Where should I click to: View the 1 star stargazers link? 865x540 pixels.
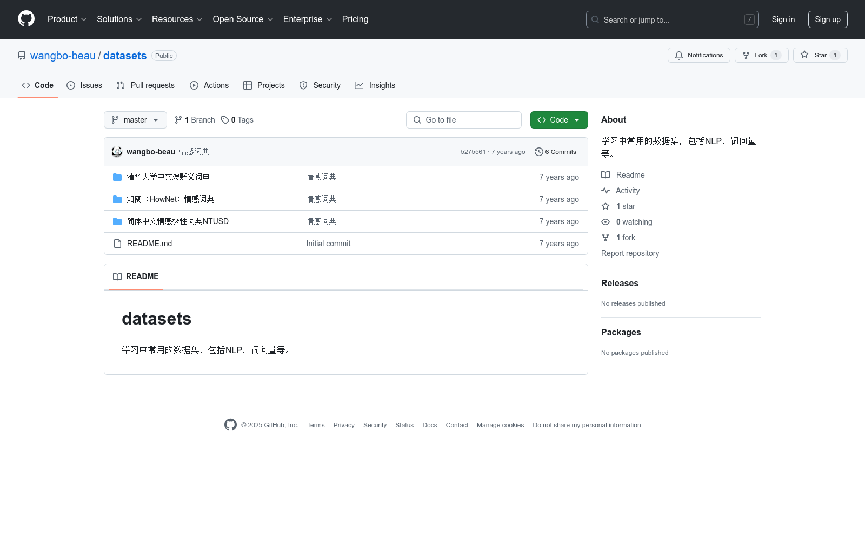[618, 206]
